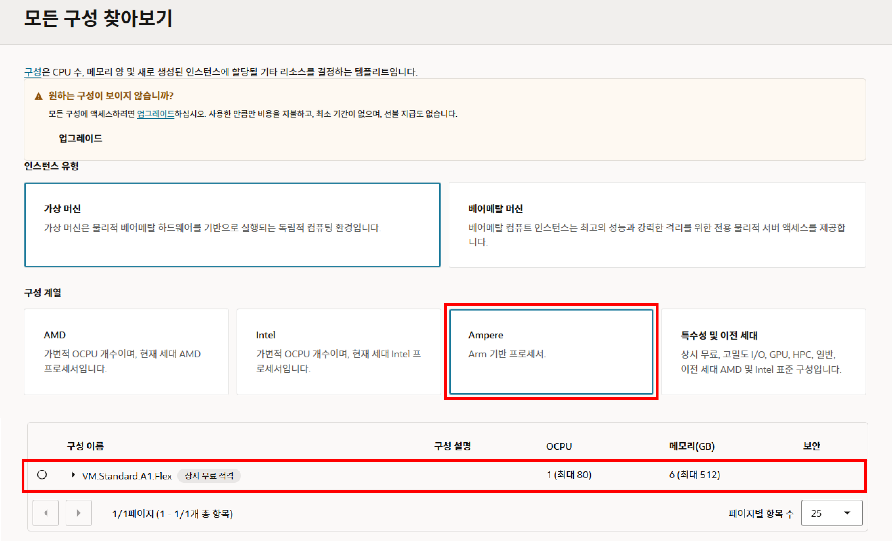Open the items per page dropdown
892x541 pixels.
(831, 513)
